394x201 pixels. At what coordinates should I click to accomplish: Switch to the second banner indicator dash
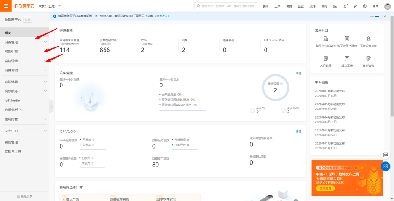377,16
